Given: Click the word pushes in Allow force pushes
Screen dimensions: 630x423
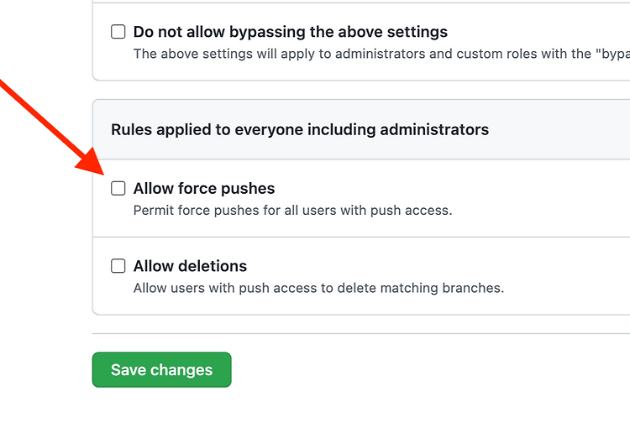Looking at the screenshot, I should 248,189.
